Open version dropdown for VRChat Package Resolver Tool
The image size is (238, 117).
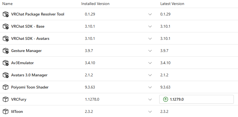[x=150, y=14]
